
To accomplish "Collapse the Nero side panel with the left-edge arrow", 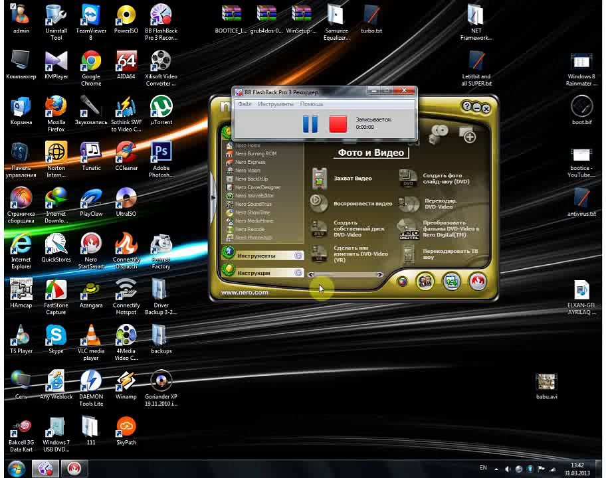I will click(x=213, y=198).
